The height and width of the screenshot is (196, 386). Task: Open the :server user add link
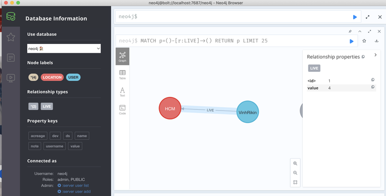pyautogui.click(x=74, y=192)
